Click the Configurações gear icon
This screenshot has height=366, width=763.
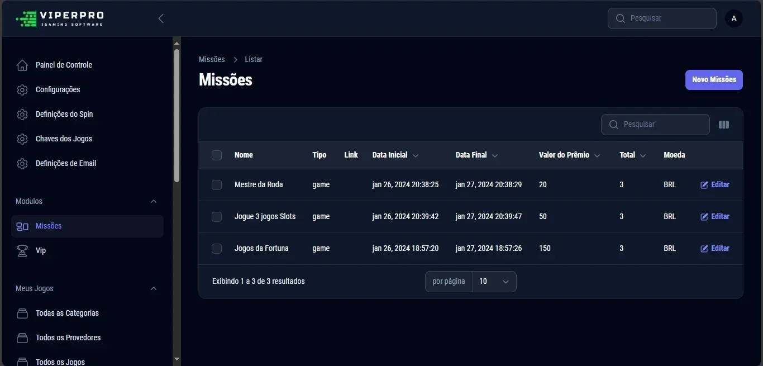[x=22, y=90]
